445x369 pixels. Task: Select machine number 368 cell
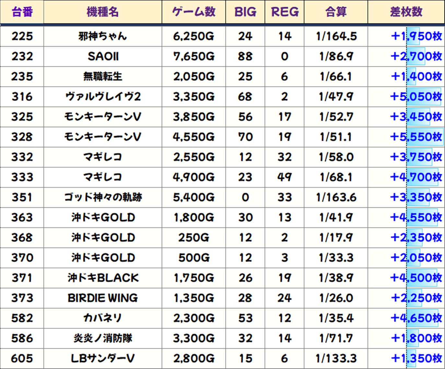22,238
